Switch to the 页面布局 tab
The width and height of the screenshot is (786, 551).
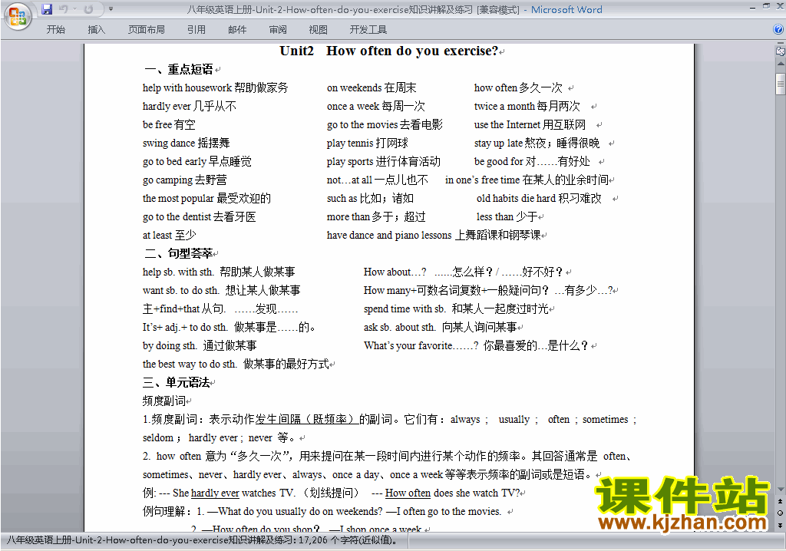click(147, 30)
